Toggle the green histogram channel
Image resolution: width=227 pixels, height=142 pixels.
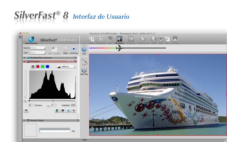point(43,67)
